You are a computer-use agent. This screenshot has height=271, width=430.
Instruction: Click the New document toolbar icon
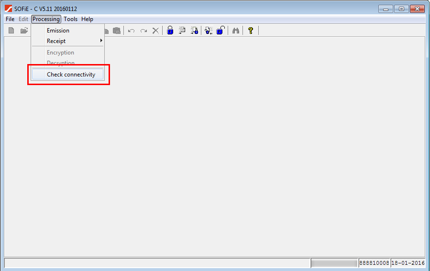(x=11, y=31)
